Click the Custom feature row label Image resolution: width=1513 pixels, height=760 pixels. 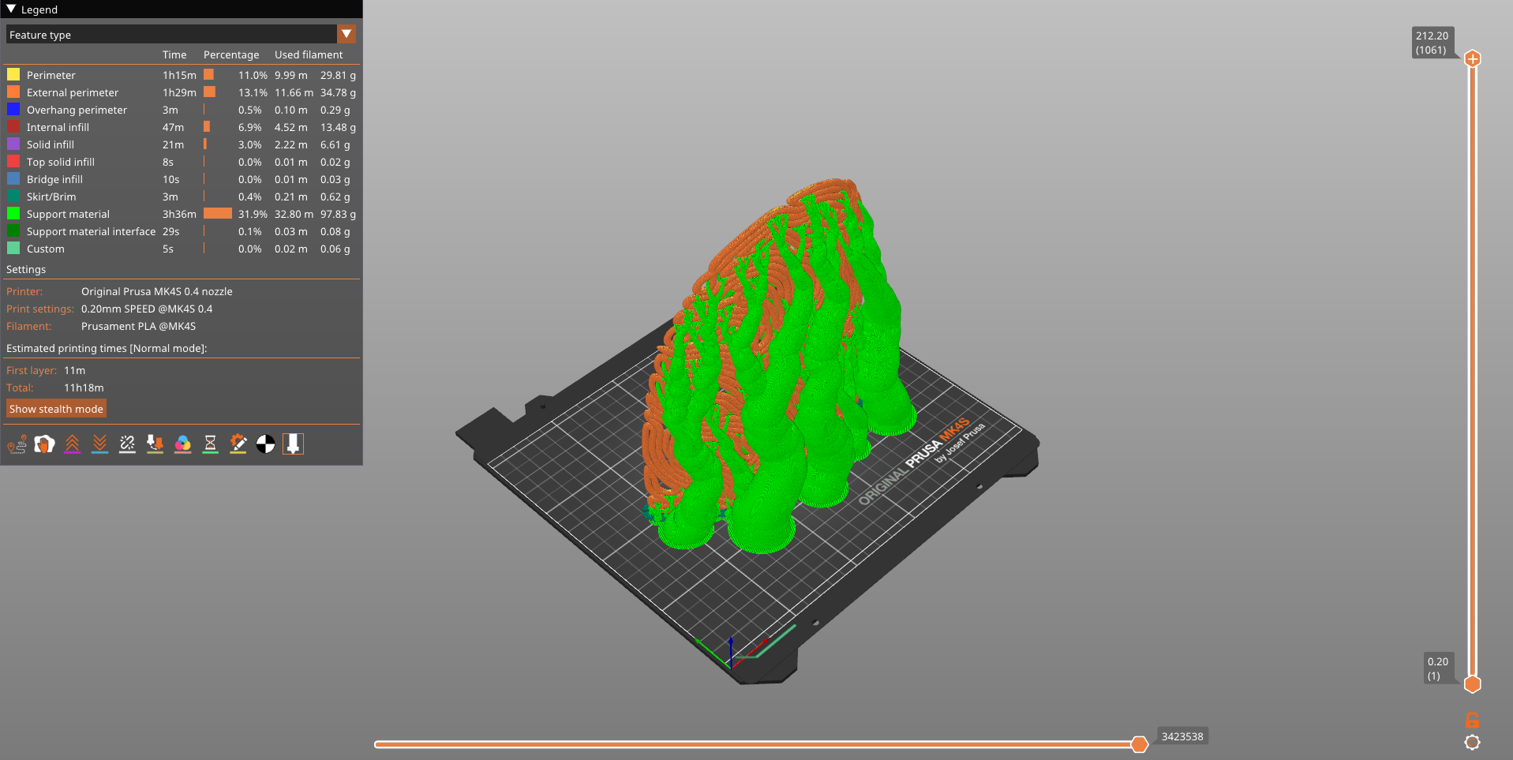tap(46, 249)
